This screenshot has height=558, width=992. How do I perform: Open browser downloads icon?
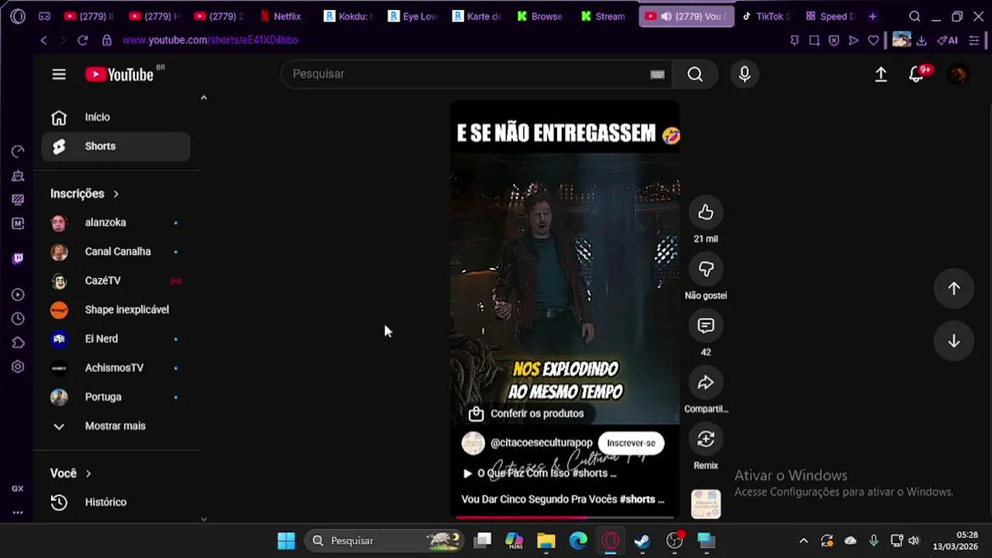[921, 40]
